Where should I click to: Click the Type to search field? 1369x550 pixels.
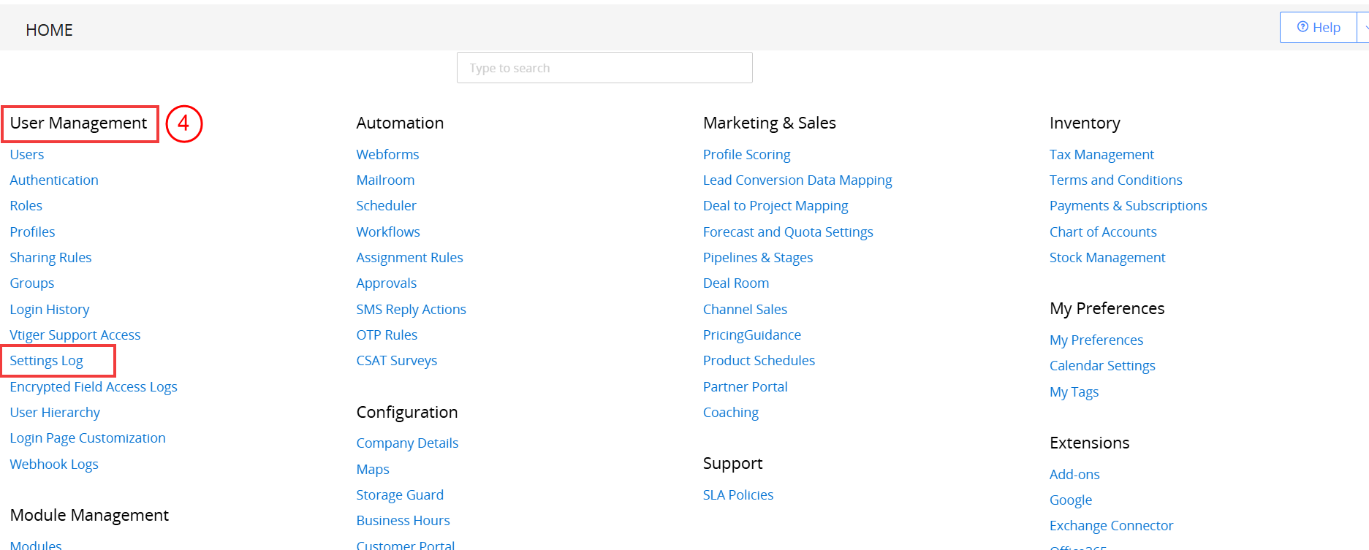604,68
